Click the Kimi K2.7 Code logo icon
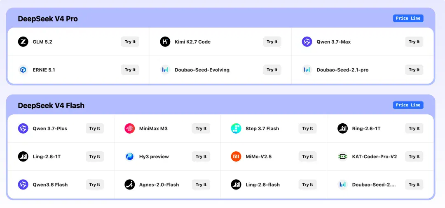 tap(165, 42)
